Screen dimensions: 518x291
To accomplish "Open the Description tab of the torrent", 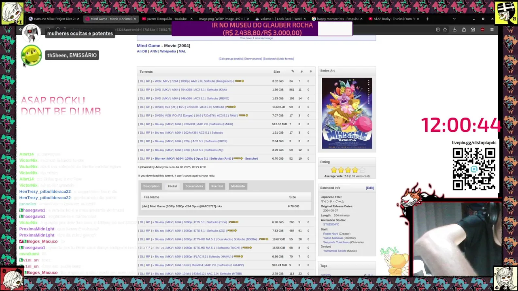I will [x=151, y=186].
